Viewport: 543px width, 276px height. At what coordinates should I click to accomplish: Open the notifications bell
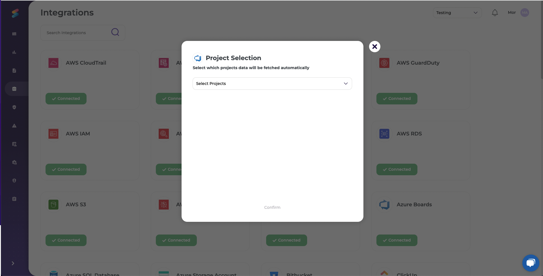pyautogui.click(x=495, y=13)
